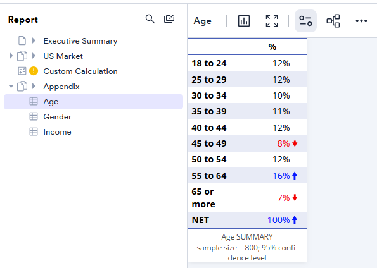Collapse the Appendix folder tree arrow
This screenshot has width=377, height=268.
[x=11, y=86]
